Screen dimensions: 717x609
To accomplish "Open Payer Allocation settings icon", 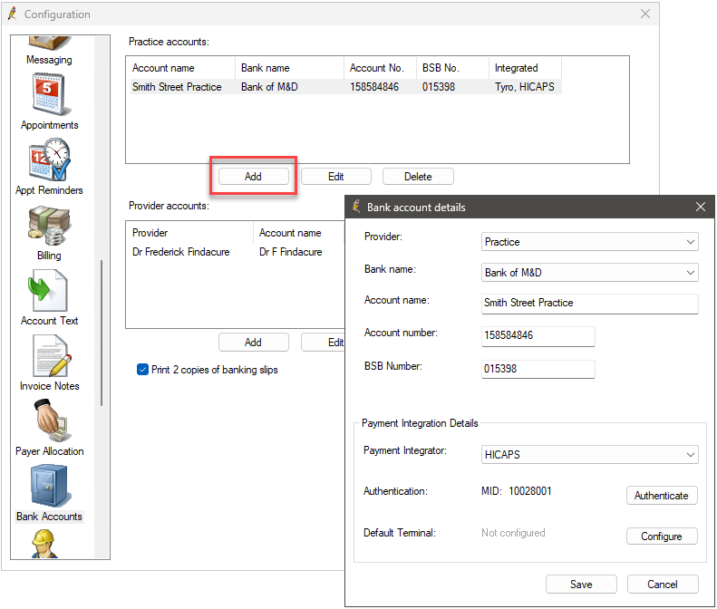I will (x=49, y=422).
